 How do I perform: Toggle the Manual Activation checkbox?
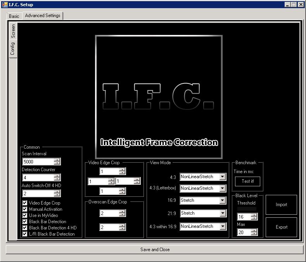tap(25, 209)
